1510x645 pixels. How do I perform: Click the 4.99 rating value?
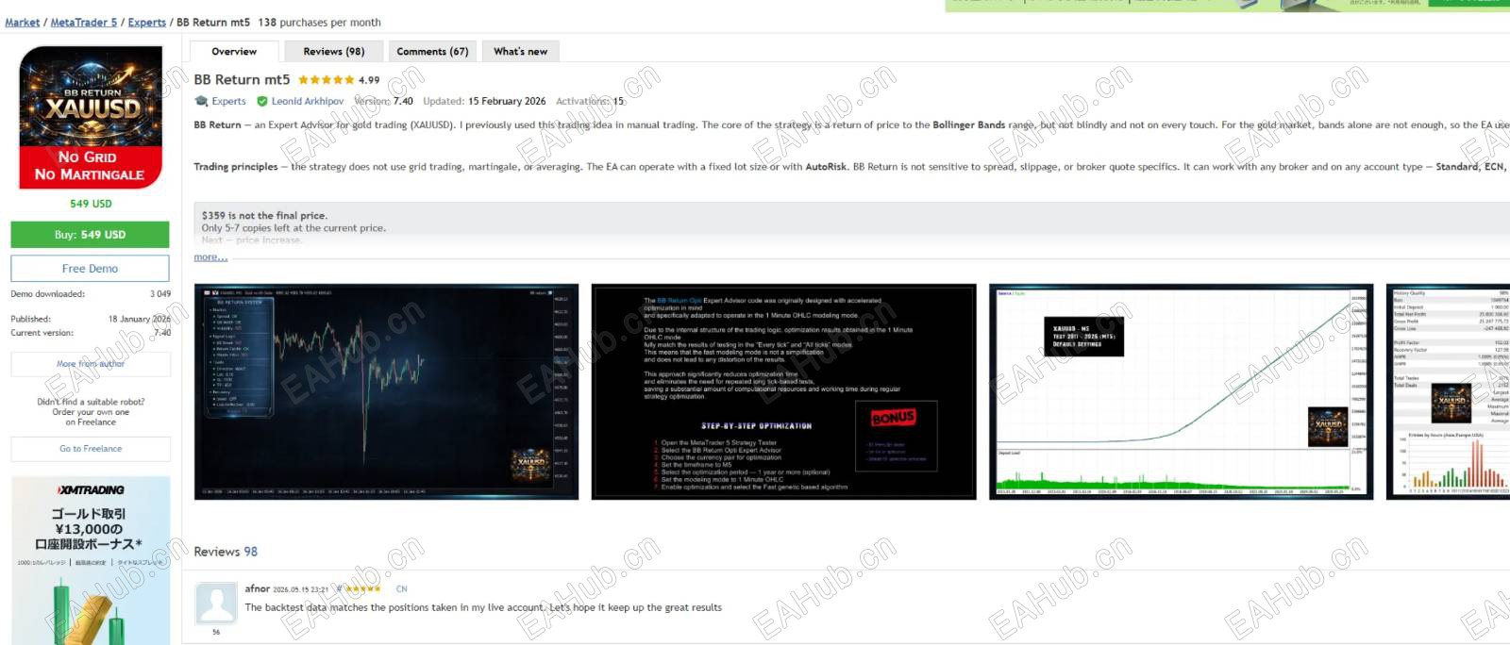[369, 80]
